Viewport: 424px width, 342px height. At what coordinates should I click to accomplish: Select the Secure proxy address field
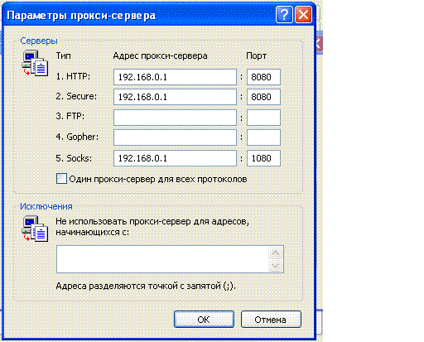coord(175,97)
